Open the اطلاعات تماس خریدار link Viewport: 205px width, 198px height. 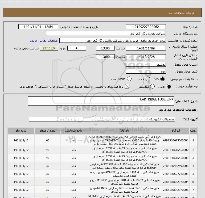click(44, 41)
